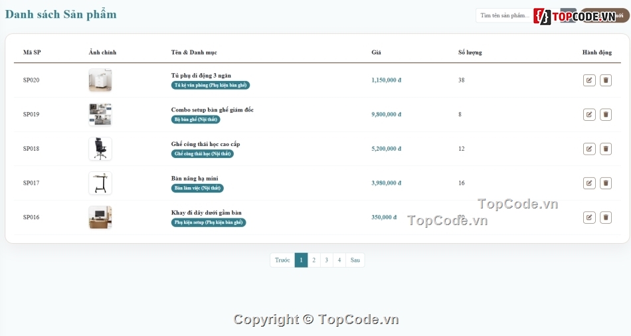
Task: Click quantity '12' for SP018
Action: tap(461, 149)
